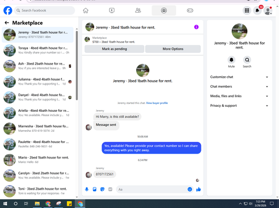Open conversation info purple icon
Screen dimensions: 279x208
pos(196,27)
